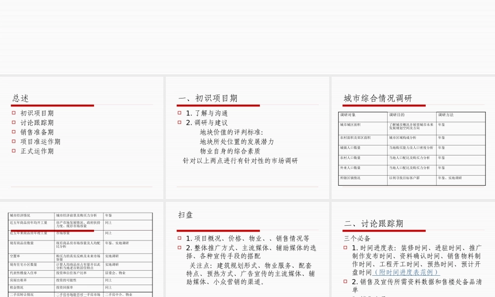Click the 地块价值的评判标准 line
The width and height of the screenshot is (495, 297).
click(x=231, y=132)
